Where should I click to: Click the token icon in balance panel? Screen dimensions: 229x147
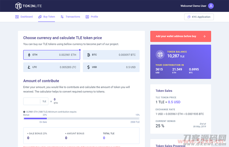tap(160, 54)
